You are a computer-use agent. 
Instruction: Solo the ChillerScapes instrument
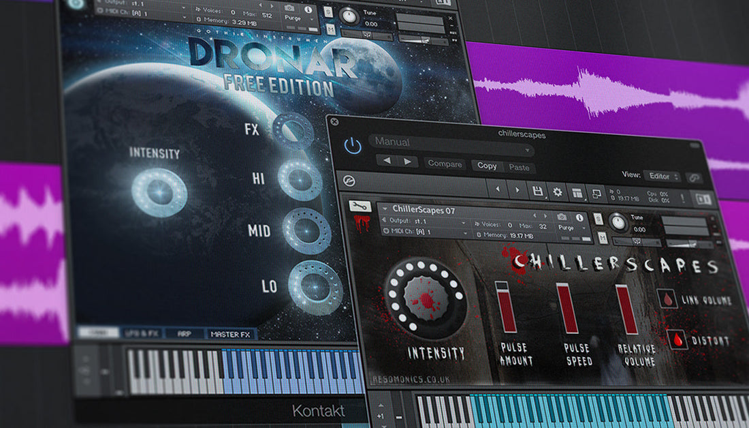coord(598,219)
